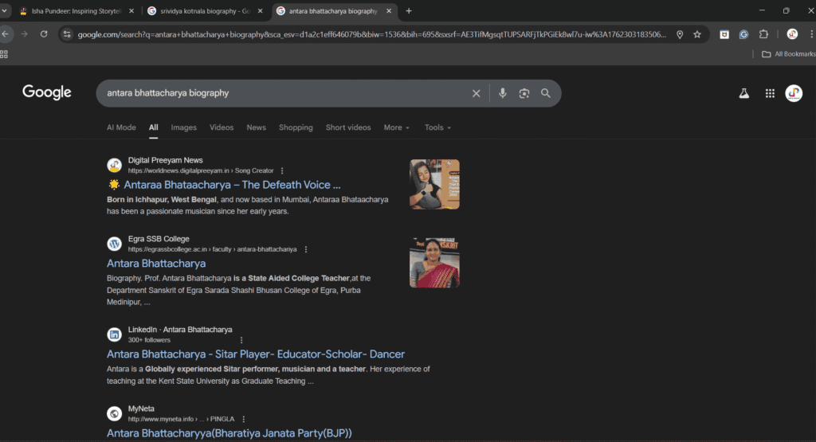Click the location pin icon in address bar
The height and width of the screenshot is (442, 816).
680,34
